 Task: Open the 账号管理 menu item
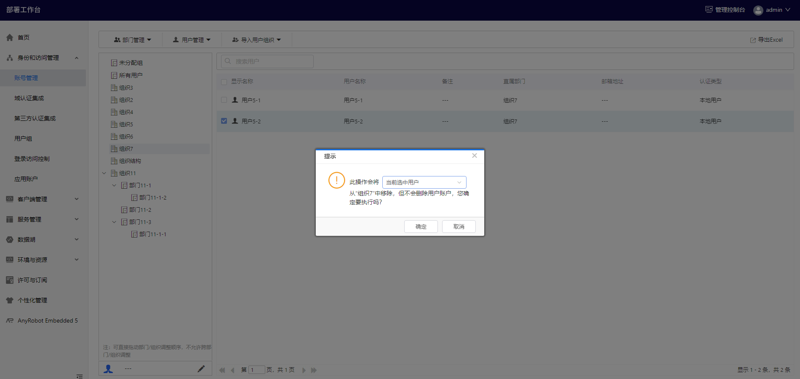[x=43, y=78]
